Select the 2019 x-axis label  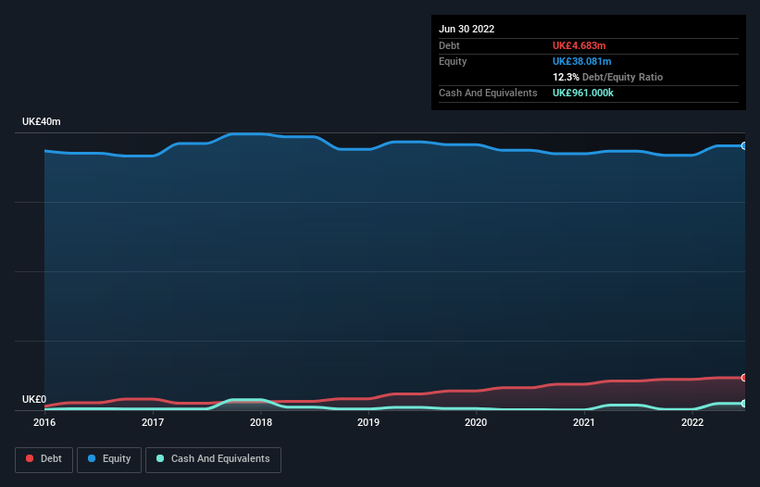click(368, 422)
